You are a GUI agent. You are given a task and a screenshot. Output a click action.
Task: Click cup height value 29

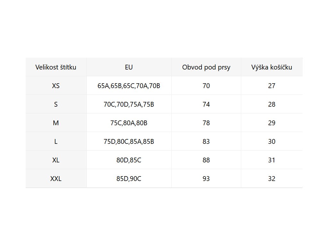coord(272,123)
